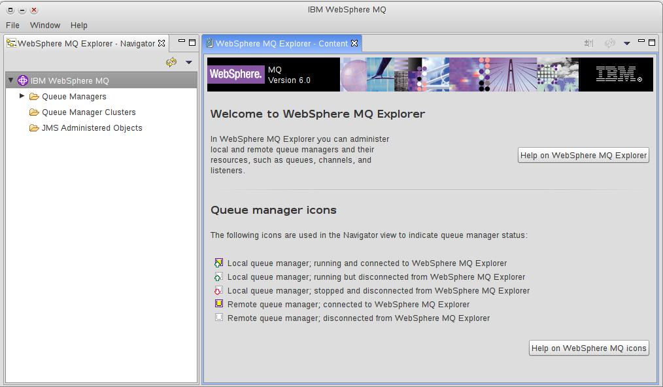This screenshot has height=387, width=663.
Task: Select the WebSphere MQ Explorer - Content tab
Action: click(282, 43)
